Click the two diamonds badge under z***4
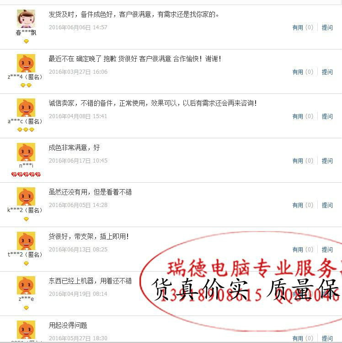Viewport: 342px width, 343px height. click(x=26, y=85)
